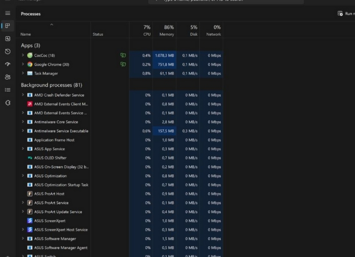
Task: Click the Task Manager app icon
Action: pos(30,74)
